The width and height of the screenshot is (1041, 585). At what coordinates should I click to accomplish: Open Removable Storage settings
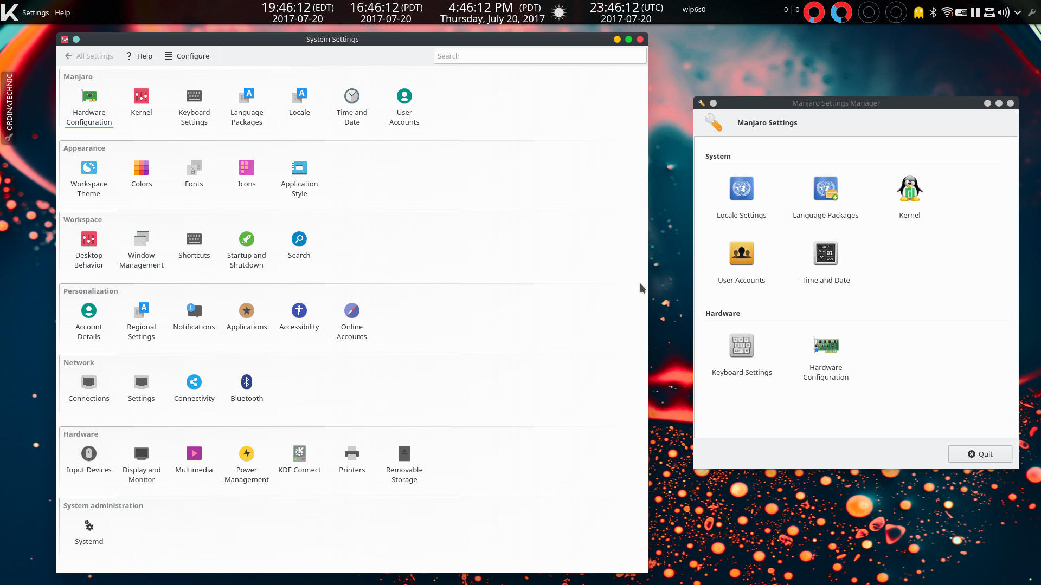pyautogui.click(x=404, y=465)
